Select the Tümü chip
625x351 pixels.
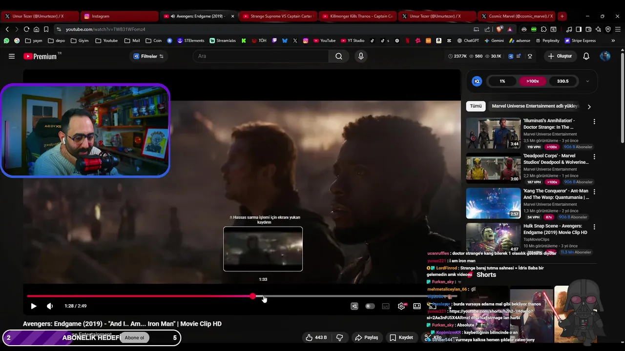[476, 106]
